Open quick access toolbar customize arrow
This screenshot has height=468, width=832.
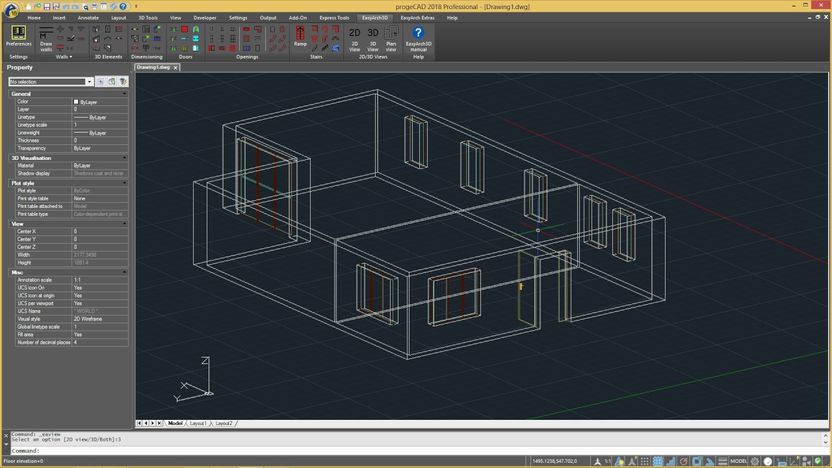point(136,6)
